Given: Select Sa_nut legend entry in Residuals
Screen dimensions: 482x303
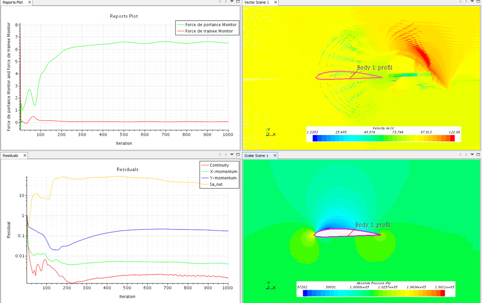Looking at the screenshot, I should pos(212,184).
